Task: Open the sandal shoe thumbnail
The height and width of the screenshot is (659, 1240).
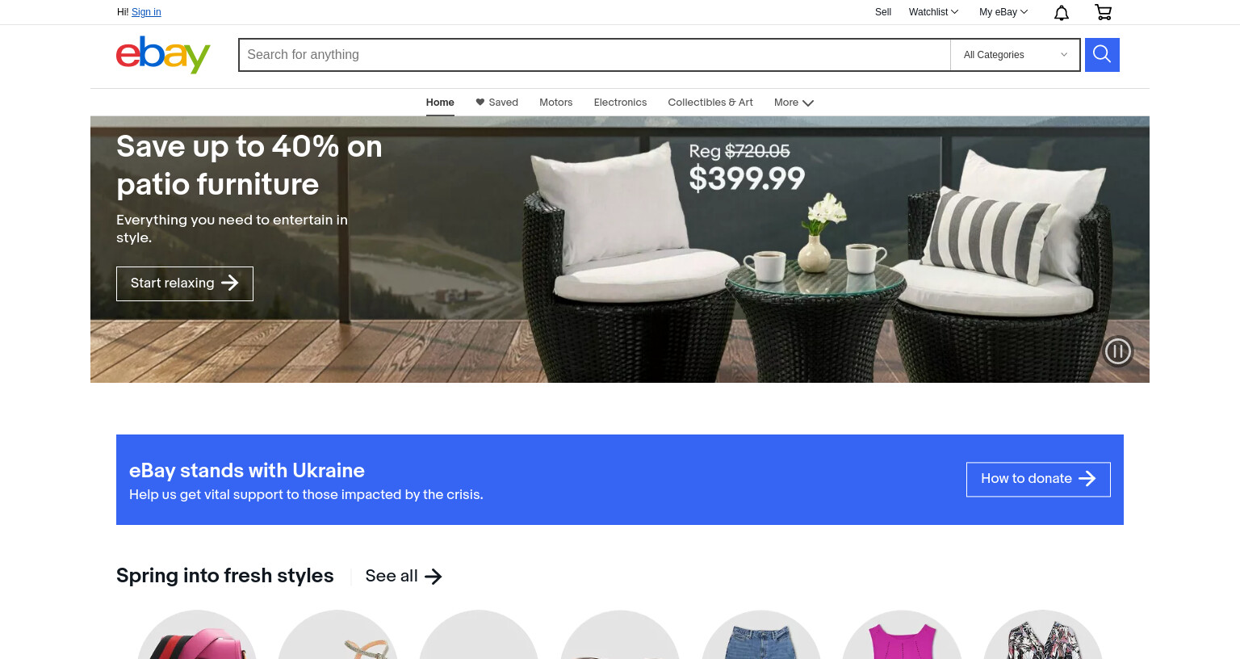Action: pos(338,636)
